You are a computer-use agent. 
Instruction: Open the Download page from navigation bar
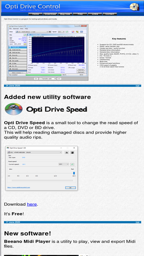click(50, 14)
